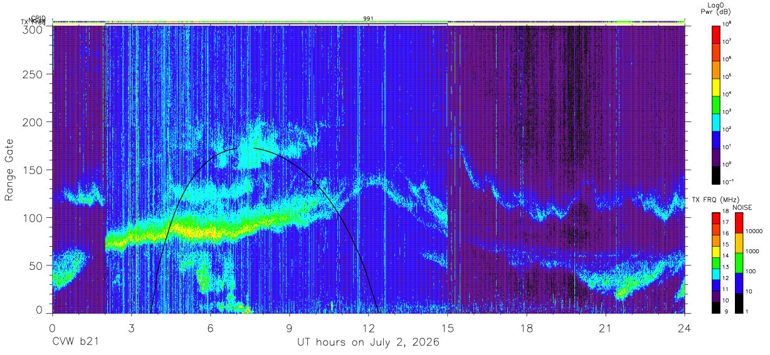Click the 'CVW b21' radar beam label
Screen dimensions: 770x355
pos(75,343)
